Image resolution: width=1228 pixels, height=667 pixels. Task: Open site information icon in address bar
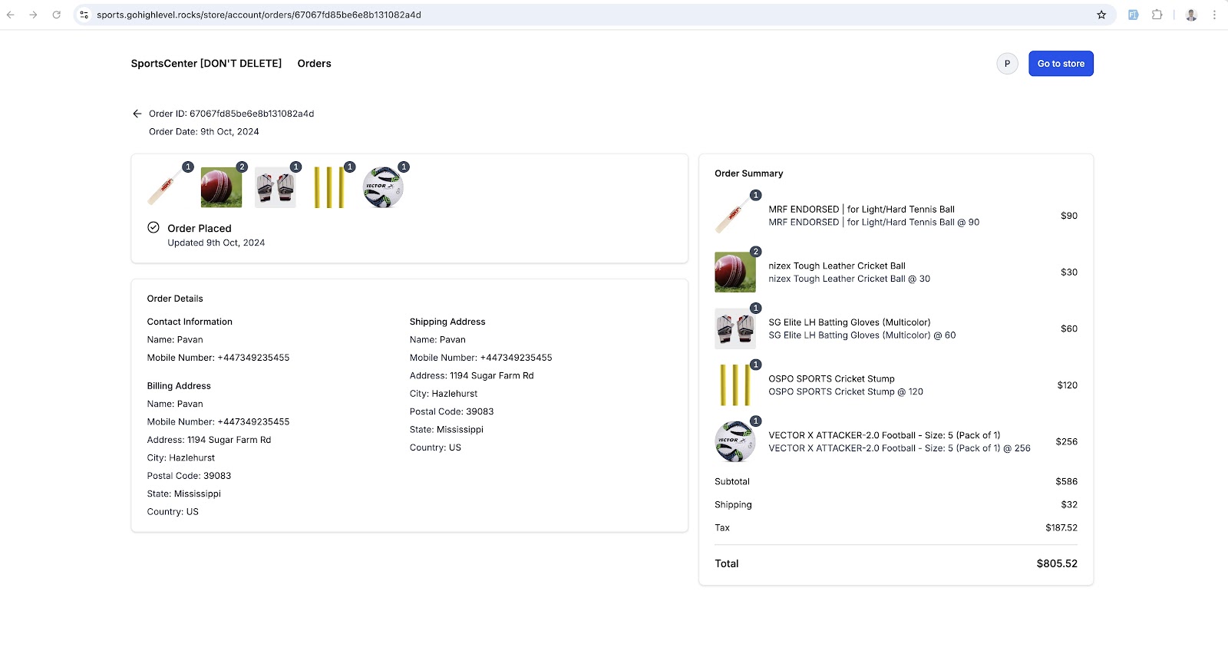[84, 15]
